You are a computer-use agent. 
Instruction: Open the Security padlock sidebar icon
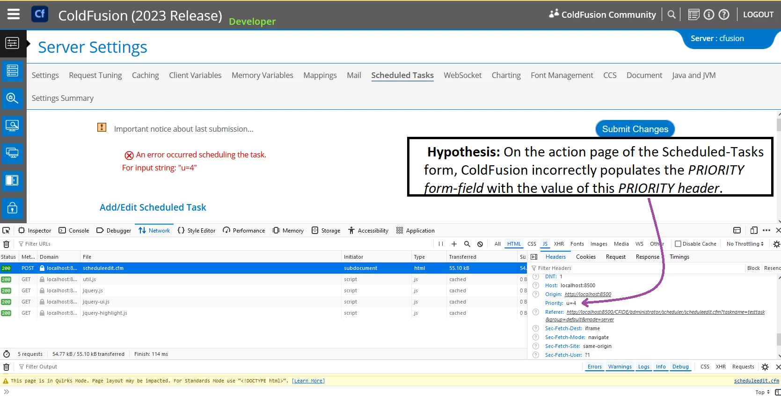click(12, 208)
